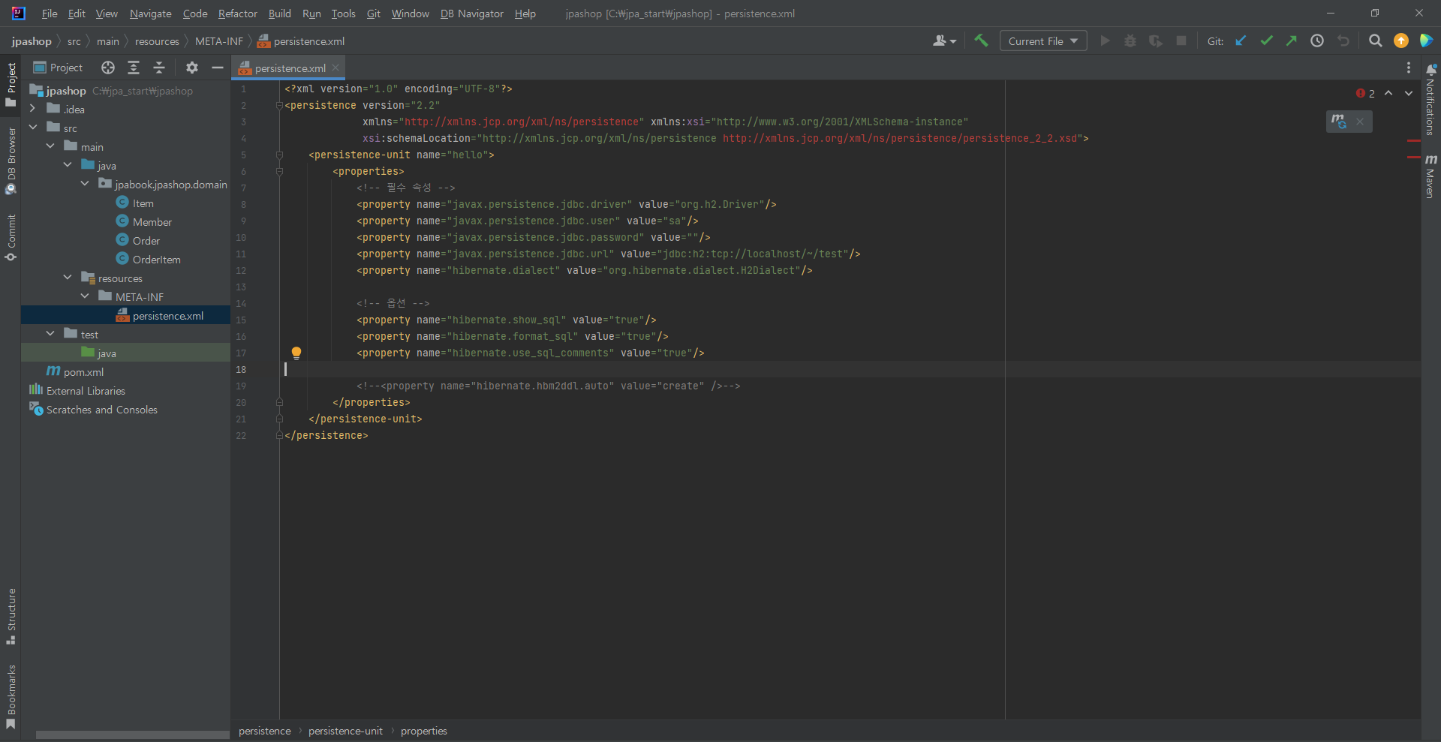Click META-INF in navigation breadcrumb
Viewport: 1441px width, 742px height.
click(x=218, y=41)
